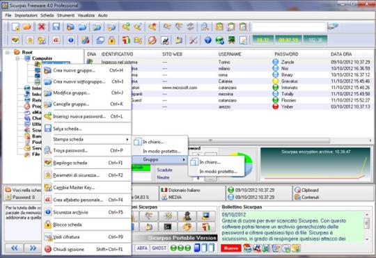
Task: Select 'Blocco scheda' menu entry
Action: coord(87,225)
